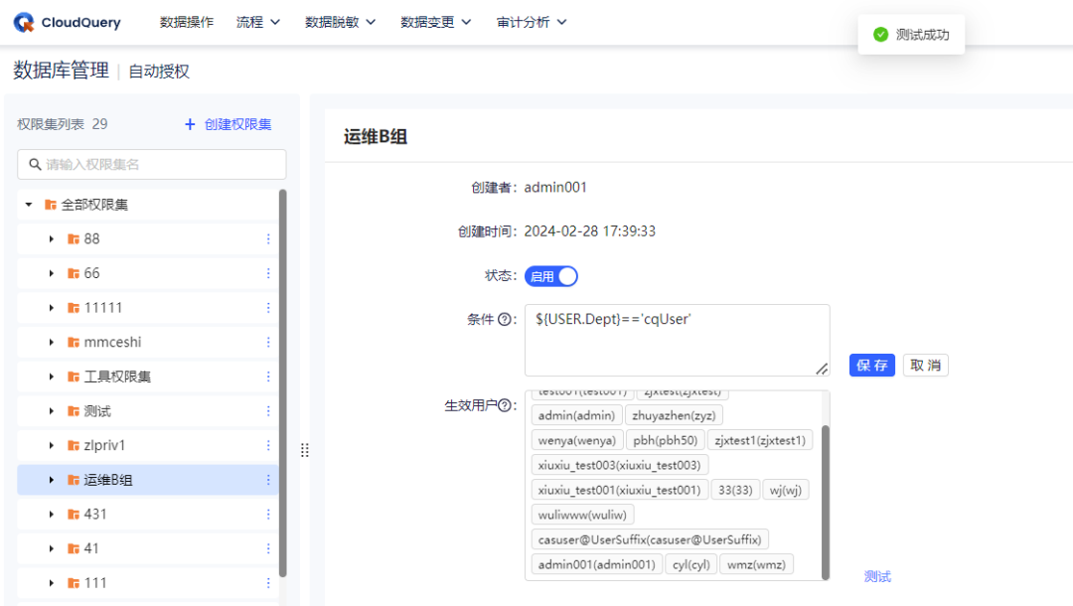Disable the 启用 status toggle
This screenshot has height=606, width=1073.
(x=551, y=275)
